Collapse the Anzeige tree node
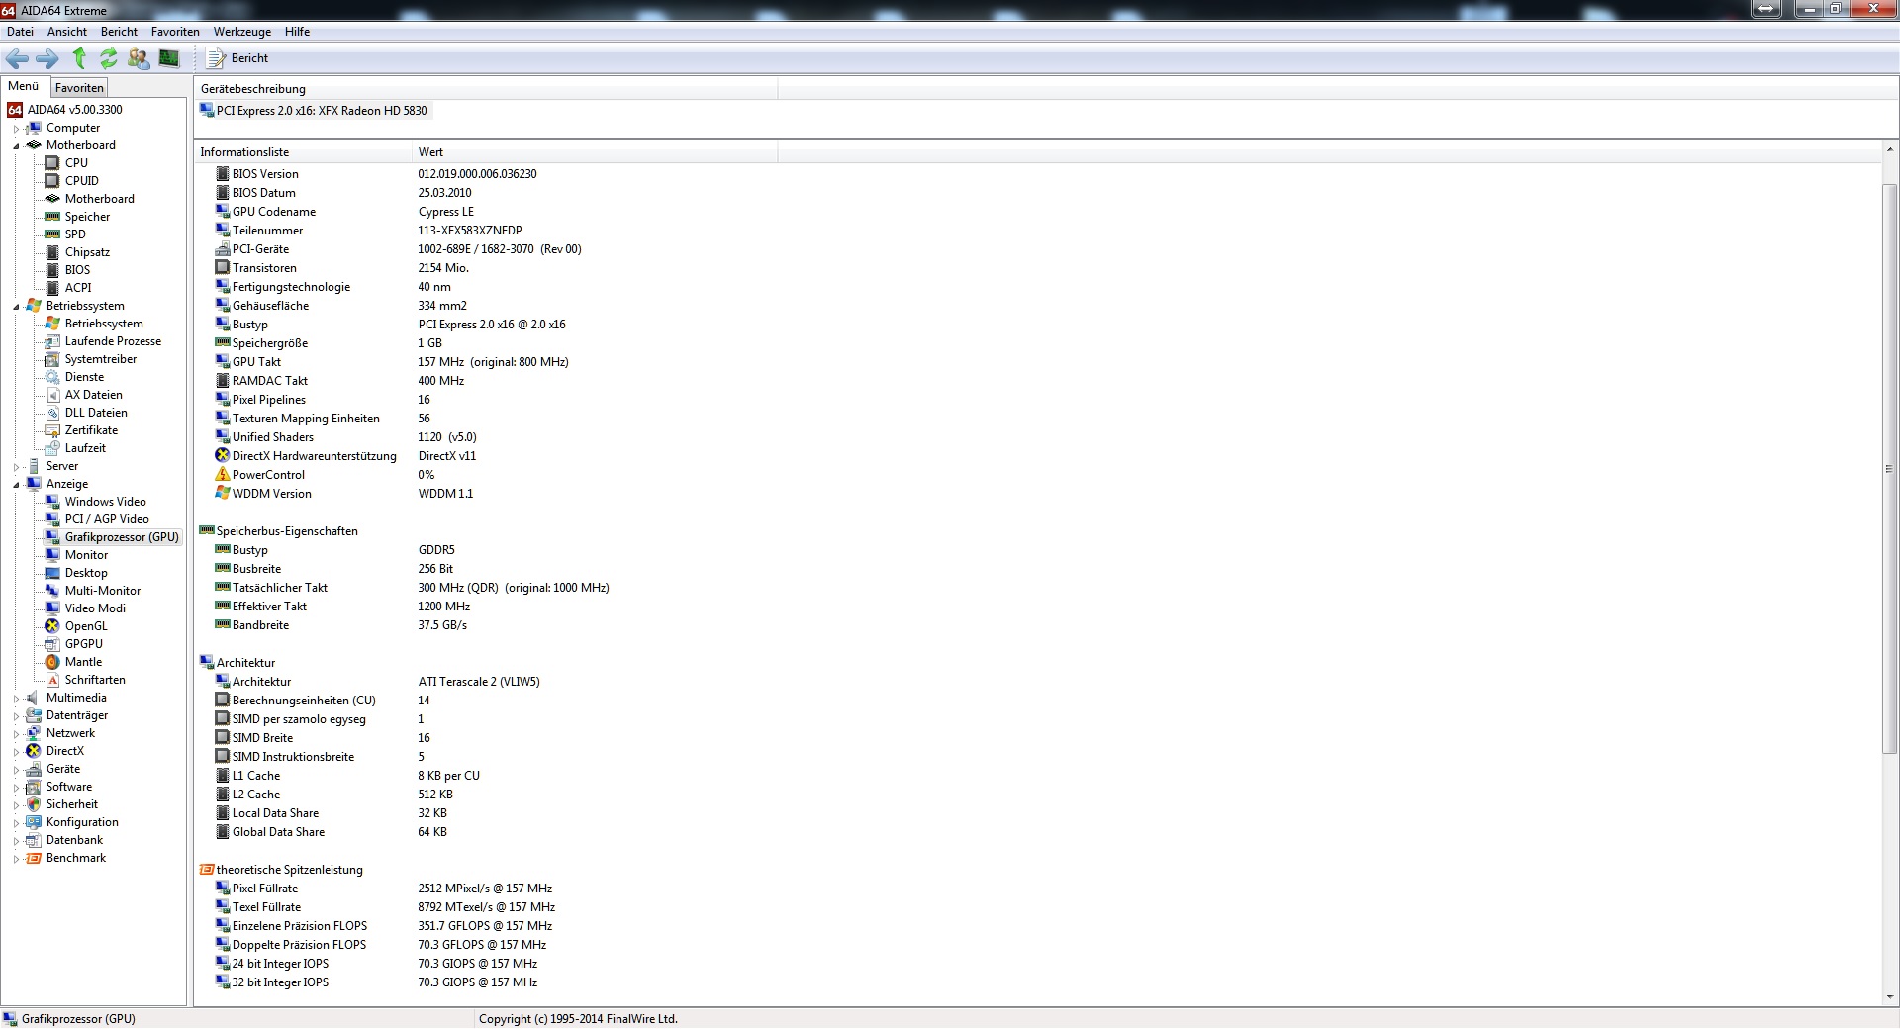Image resolution: width=1900 pixels, height=1029 pixels. 16,485
